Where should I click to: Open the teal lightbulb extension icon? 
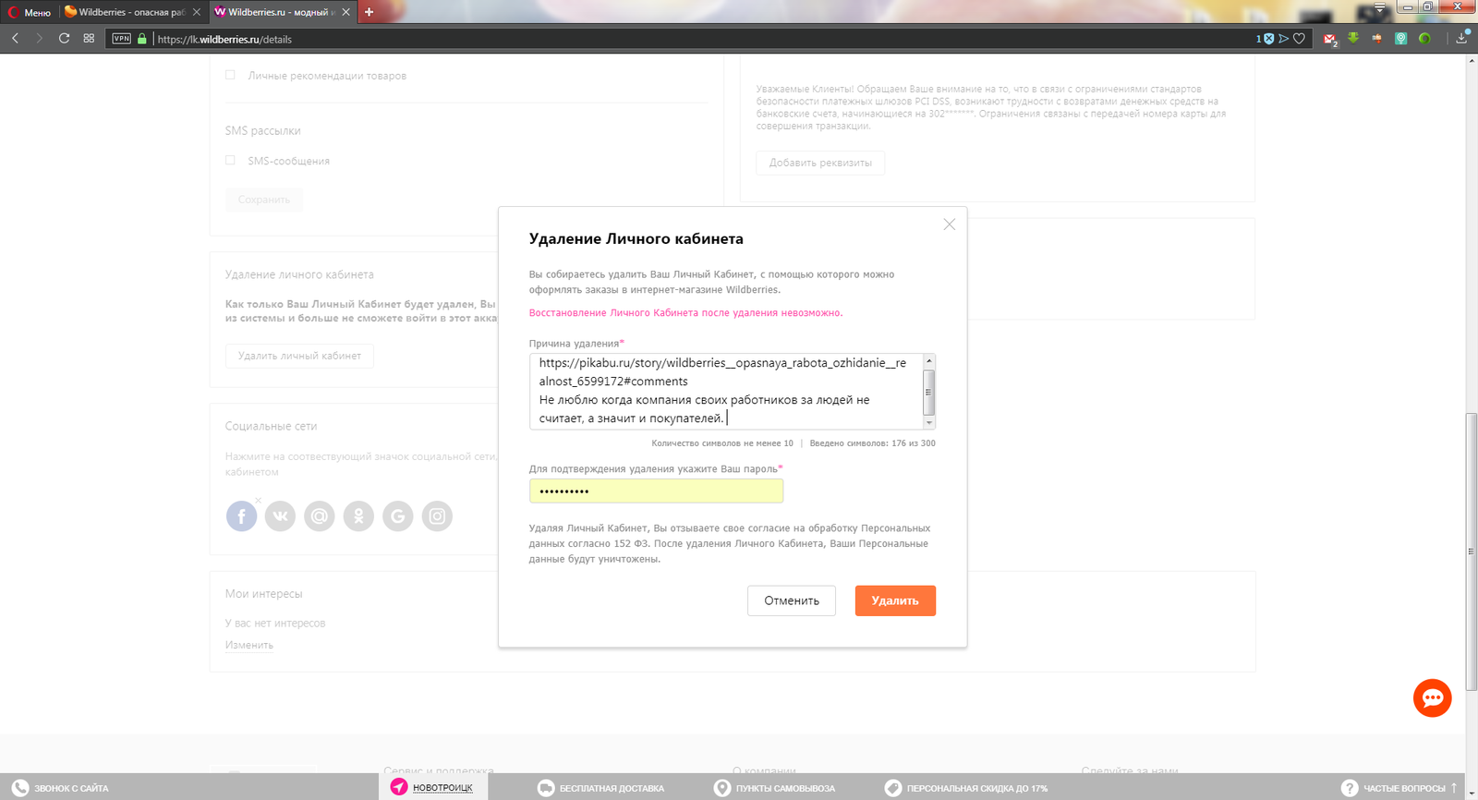click(1401, 39)
